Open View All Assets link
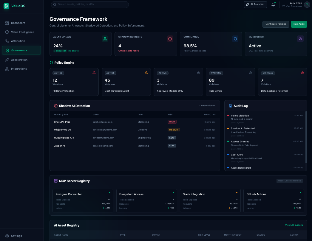The height and width of the screenshot is (241, 312). pos(294,225)
